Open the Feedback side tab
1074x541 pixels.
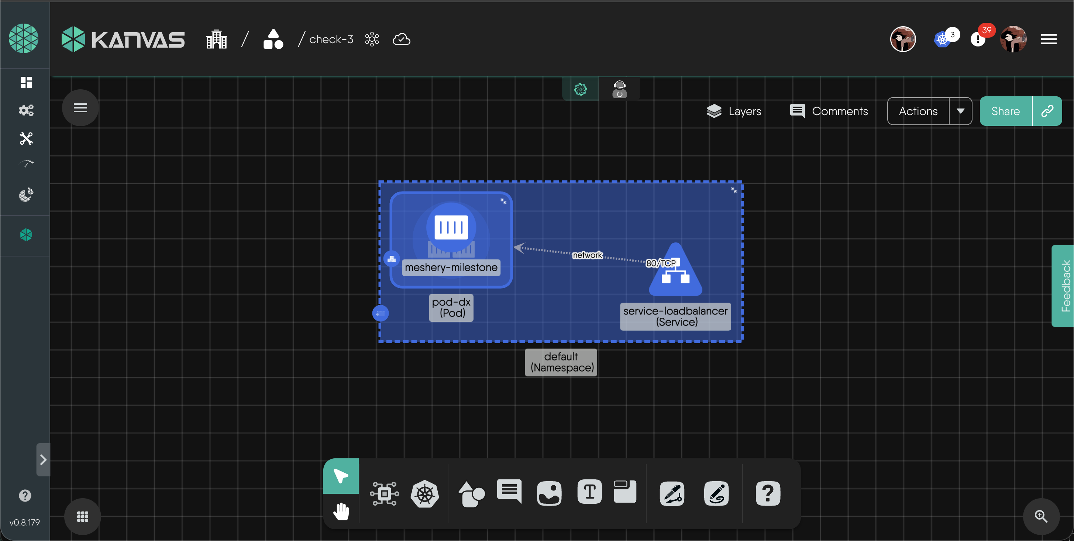pyautogui.click(x=1064, y=286)
